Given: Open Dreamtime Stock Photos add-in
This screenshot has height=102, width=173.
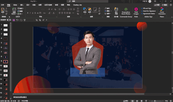Looking at the screenshot, I should (126, 11).
